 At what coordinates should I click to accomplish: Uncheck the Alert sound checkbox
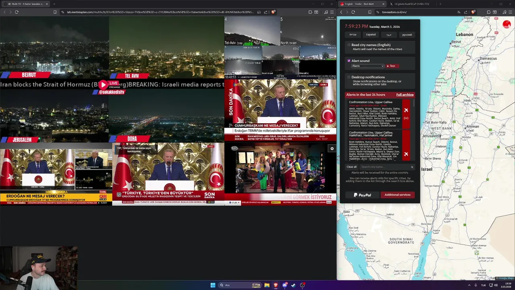(x=349, y=61)
